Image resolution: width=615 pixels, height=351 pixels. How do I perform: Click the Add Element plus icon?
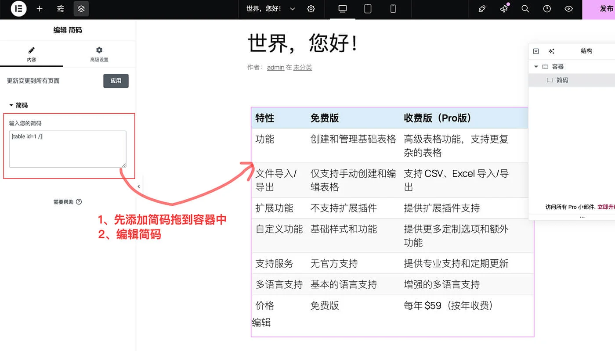[x=40, y=9]
